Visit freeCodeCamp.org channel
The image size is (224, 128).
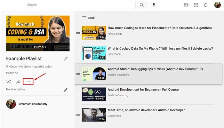118,95
